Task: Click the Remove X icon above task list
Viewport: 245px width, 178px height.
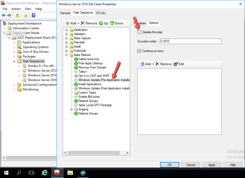Action: click(x=83, y=23)
